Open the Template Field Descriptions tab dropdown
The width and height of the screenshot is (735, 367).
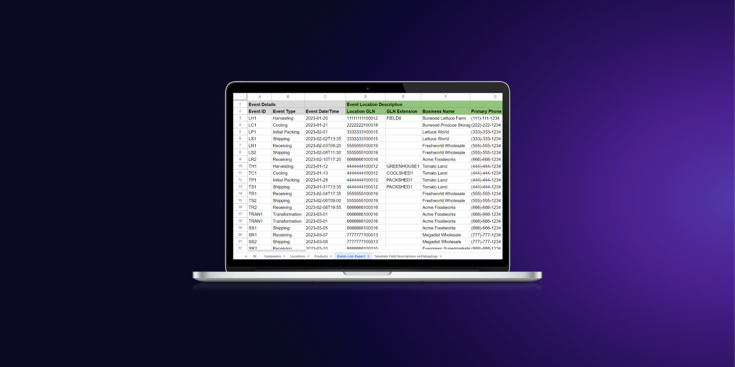click(440, 256)
